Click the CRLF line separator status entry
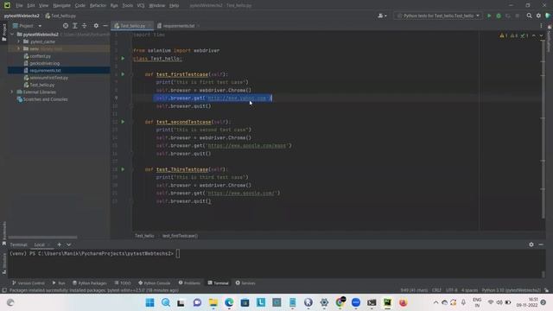This screenshot has width=553, height=311. tap(436, 290)
